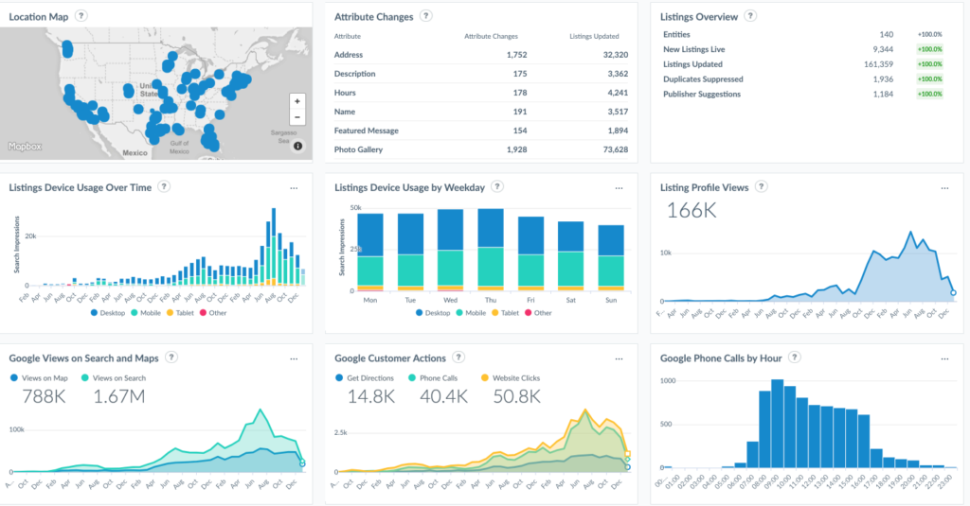
Task: Click the Entities row in Listings Overview
Action: (802, 35)
